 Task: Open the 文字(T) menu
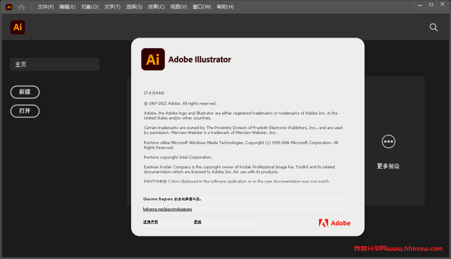click(112, 7)
